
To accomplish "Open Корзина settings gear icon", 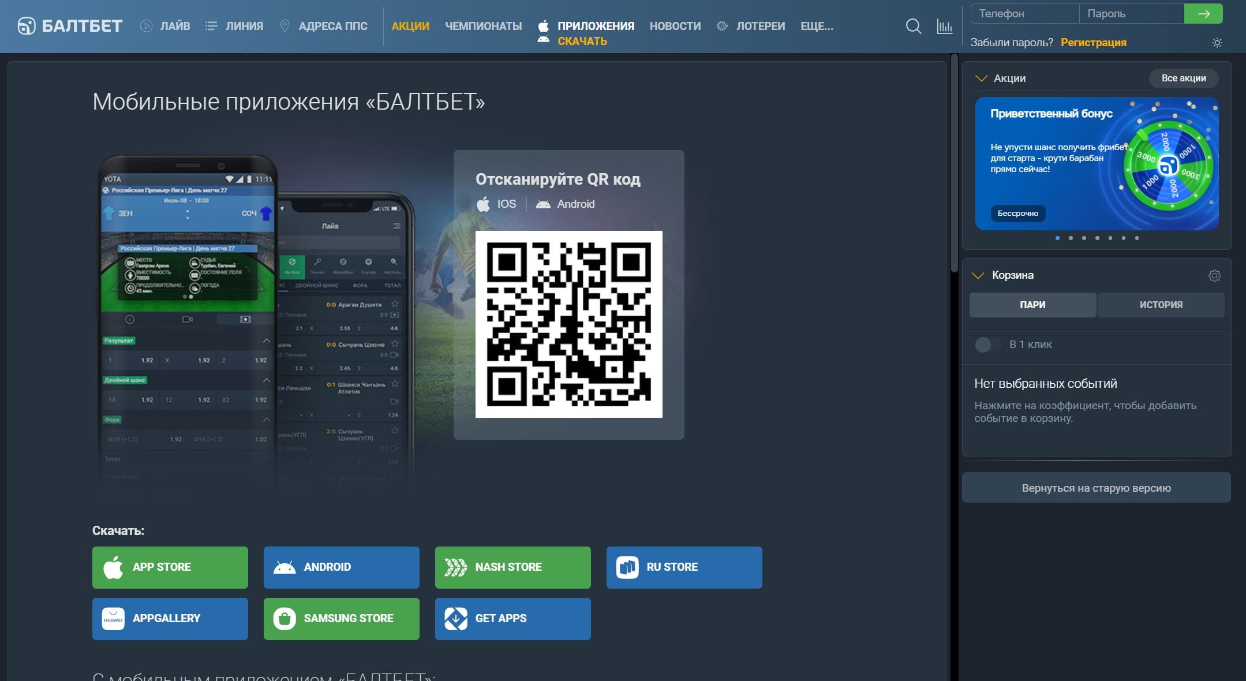I will click(x=1214, y=275).
